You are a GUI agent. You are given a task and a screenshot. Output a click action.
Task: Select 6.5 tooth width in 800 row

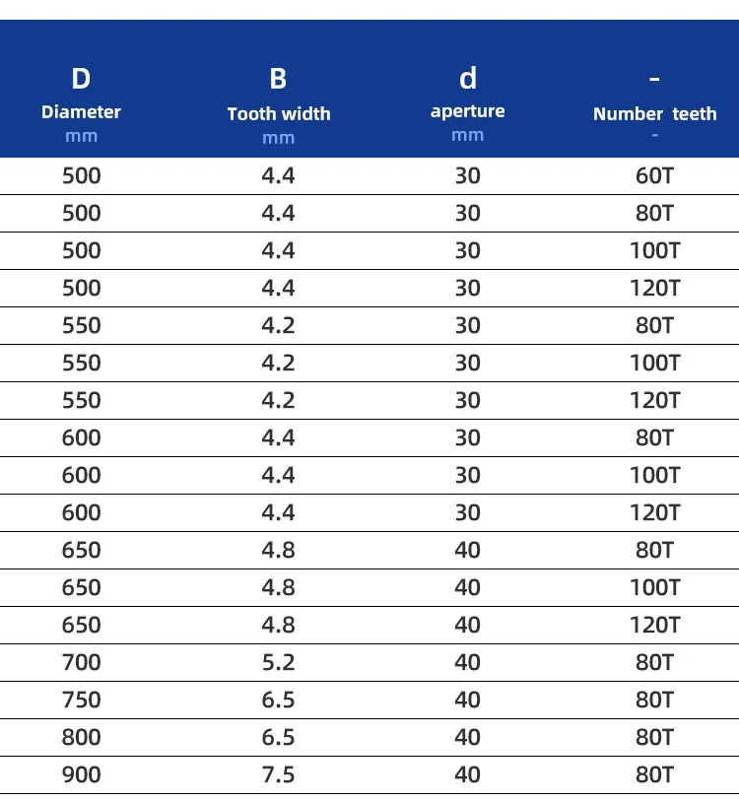[x=279, y=737]
